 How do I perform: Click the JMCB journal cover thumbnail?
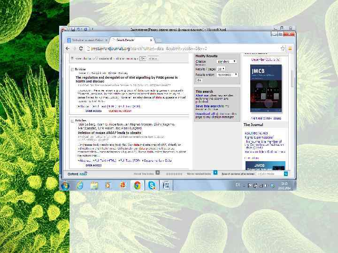[x=266, y=88]
